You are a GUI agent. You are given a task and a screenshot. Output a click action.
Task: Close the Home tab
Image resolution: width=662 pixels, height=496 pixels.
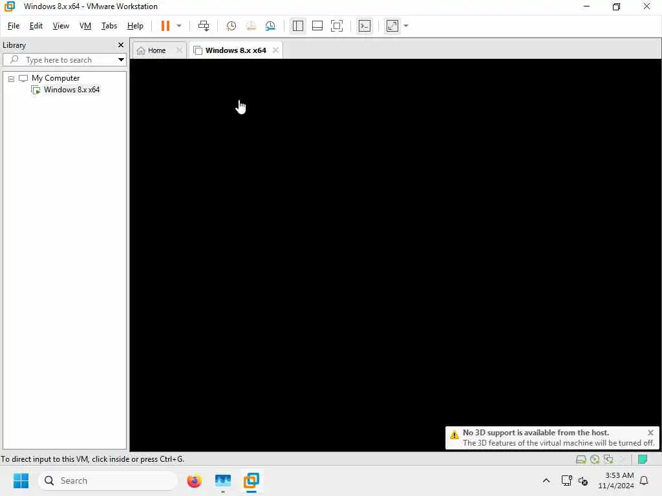179,50
